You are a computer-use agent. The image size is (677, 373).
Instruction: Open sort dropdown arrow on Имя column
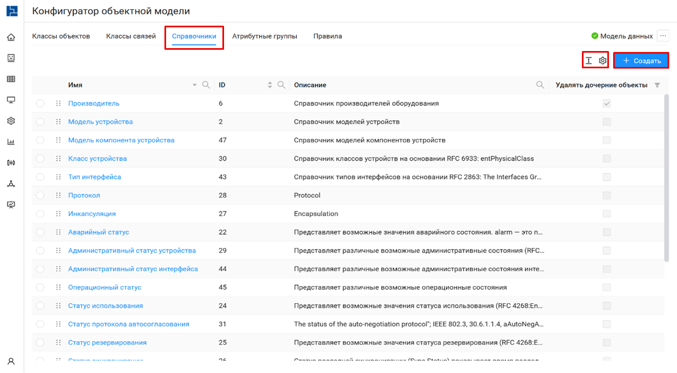coord(194,85)
